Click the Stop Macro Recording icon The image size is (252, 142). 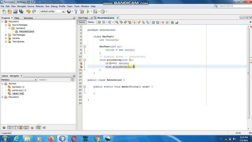(x=167, y=22)
